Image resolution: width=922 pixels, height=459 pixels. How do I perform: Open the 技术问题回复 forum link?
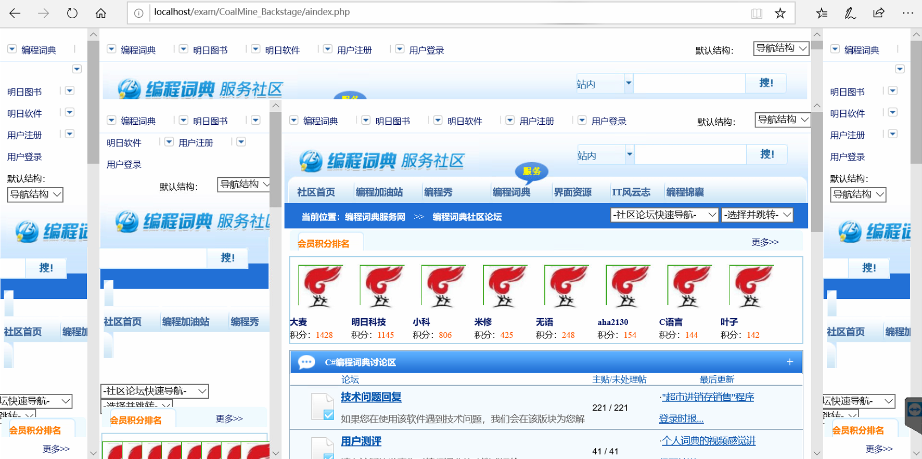click(x=371, y=397)
